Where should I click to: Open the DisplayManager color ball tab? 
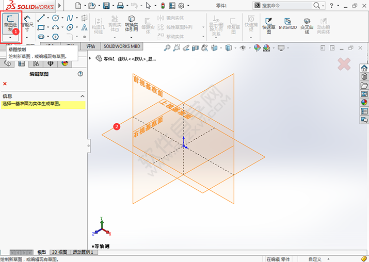[x=65, y=63]
